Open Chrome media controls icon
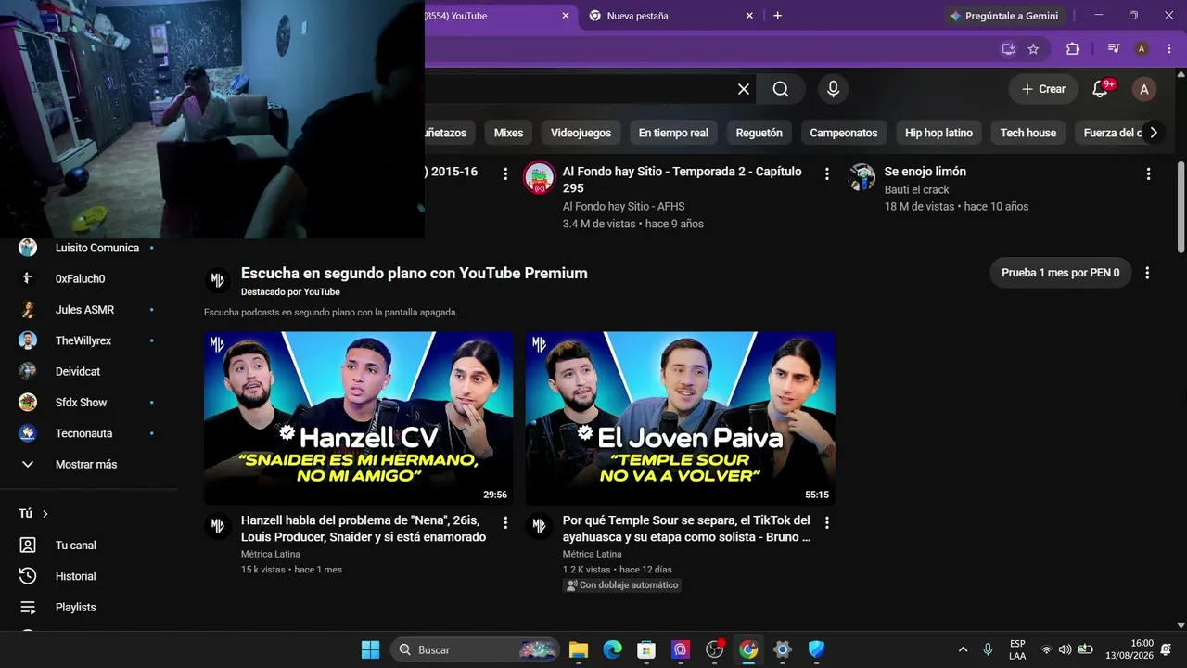 click(1114, 49)
